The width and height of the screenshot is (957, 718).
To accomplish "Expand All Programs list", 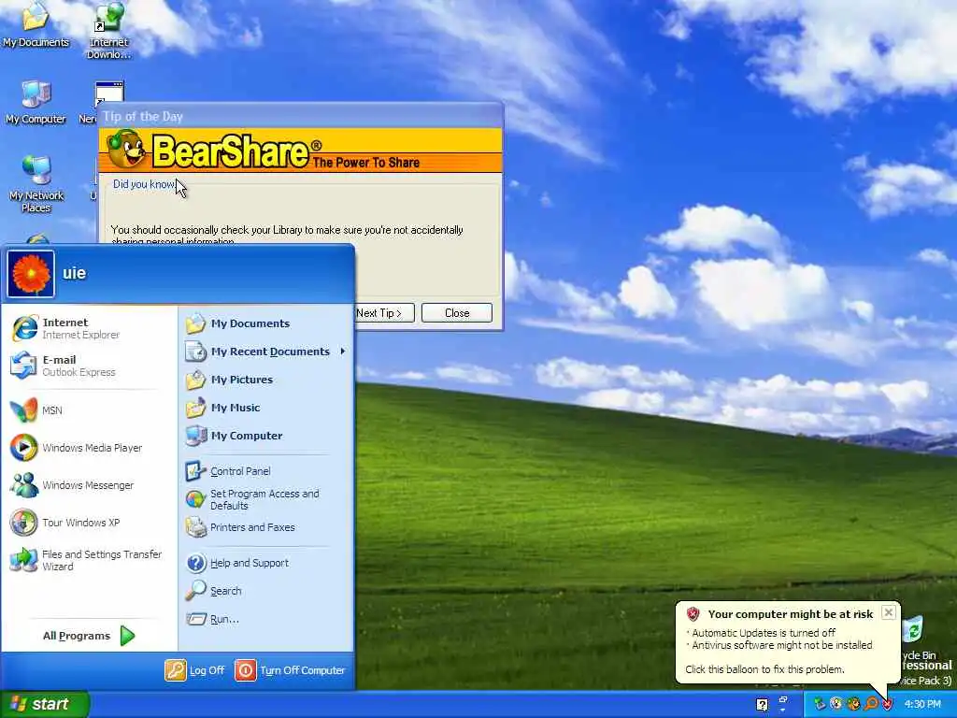I will (x=89, y=636).
